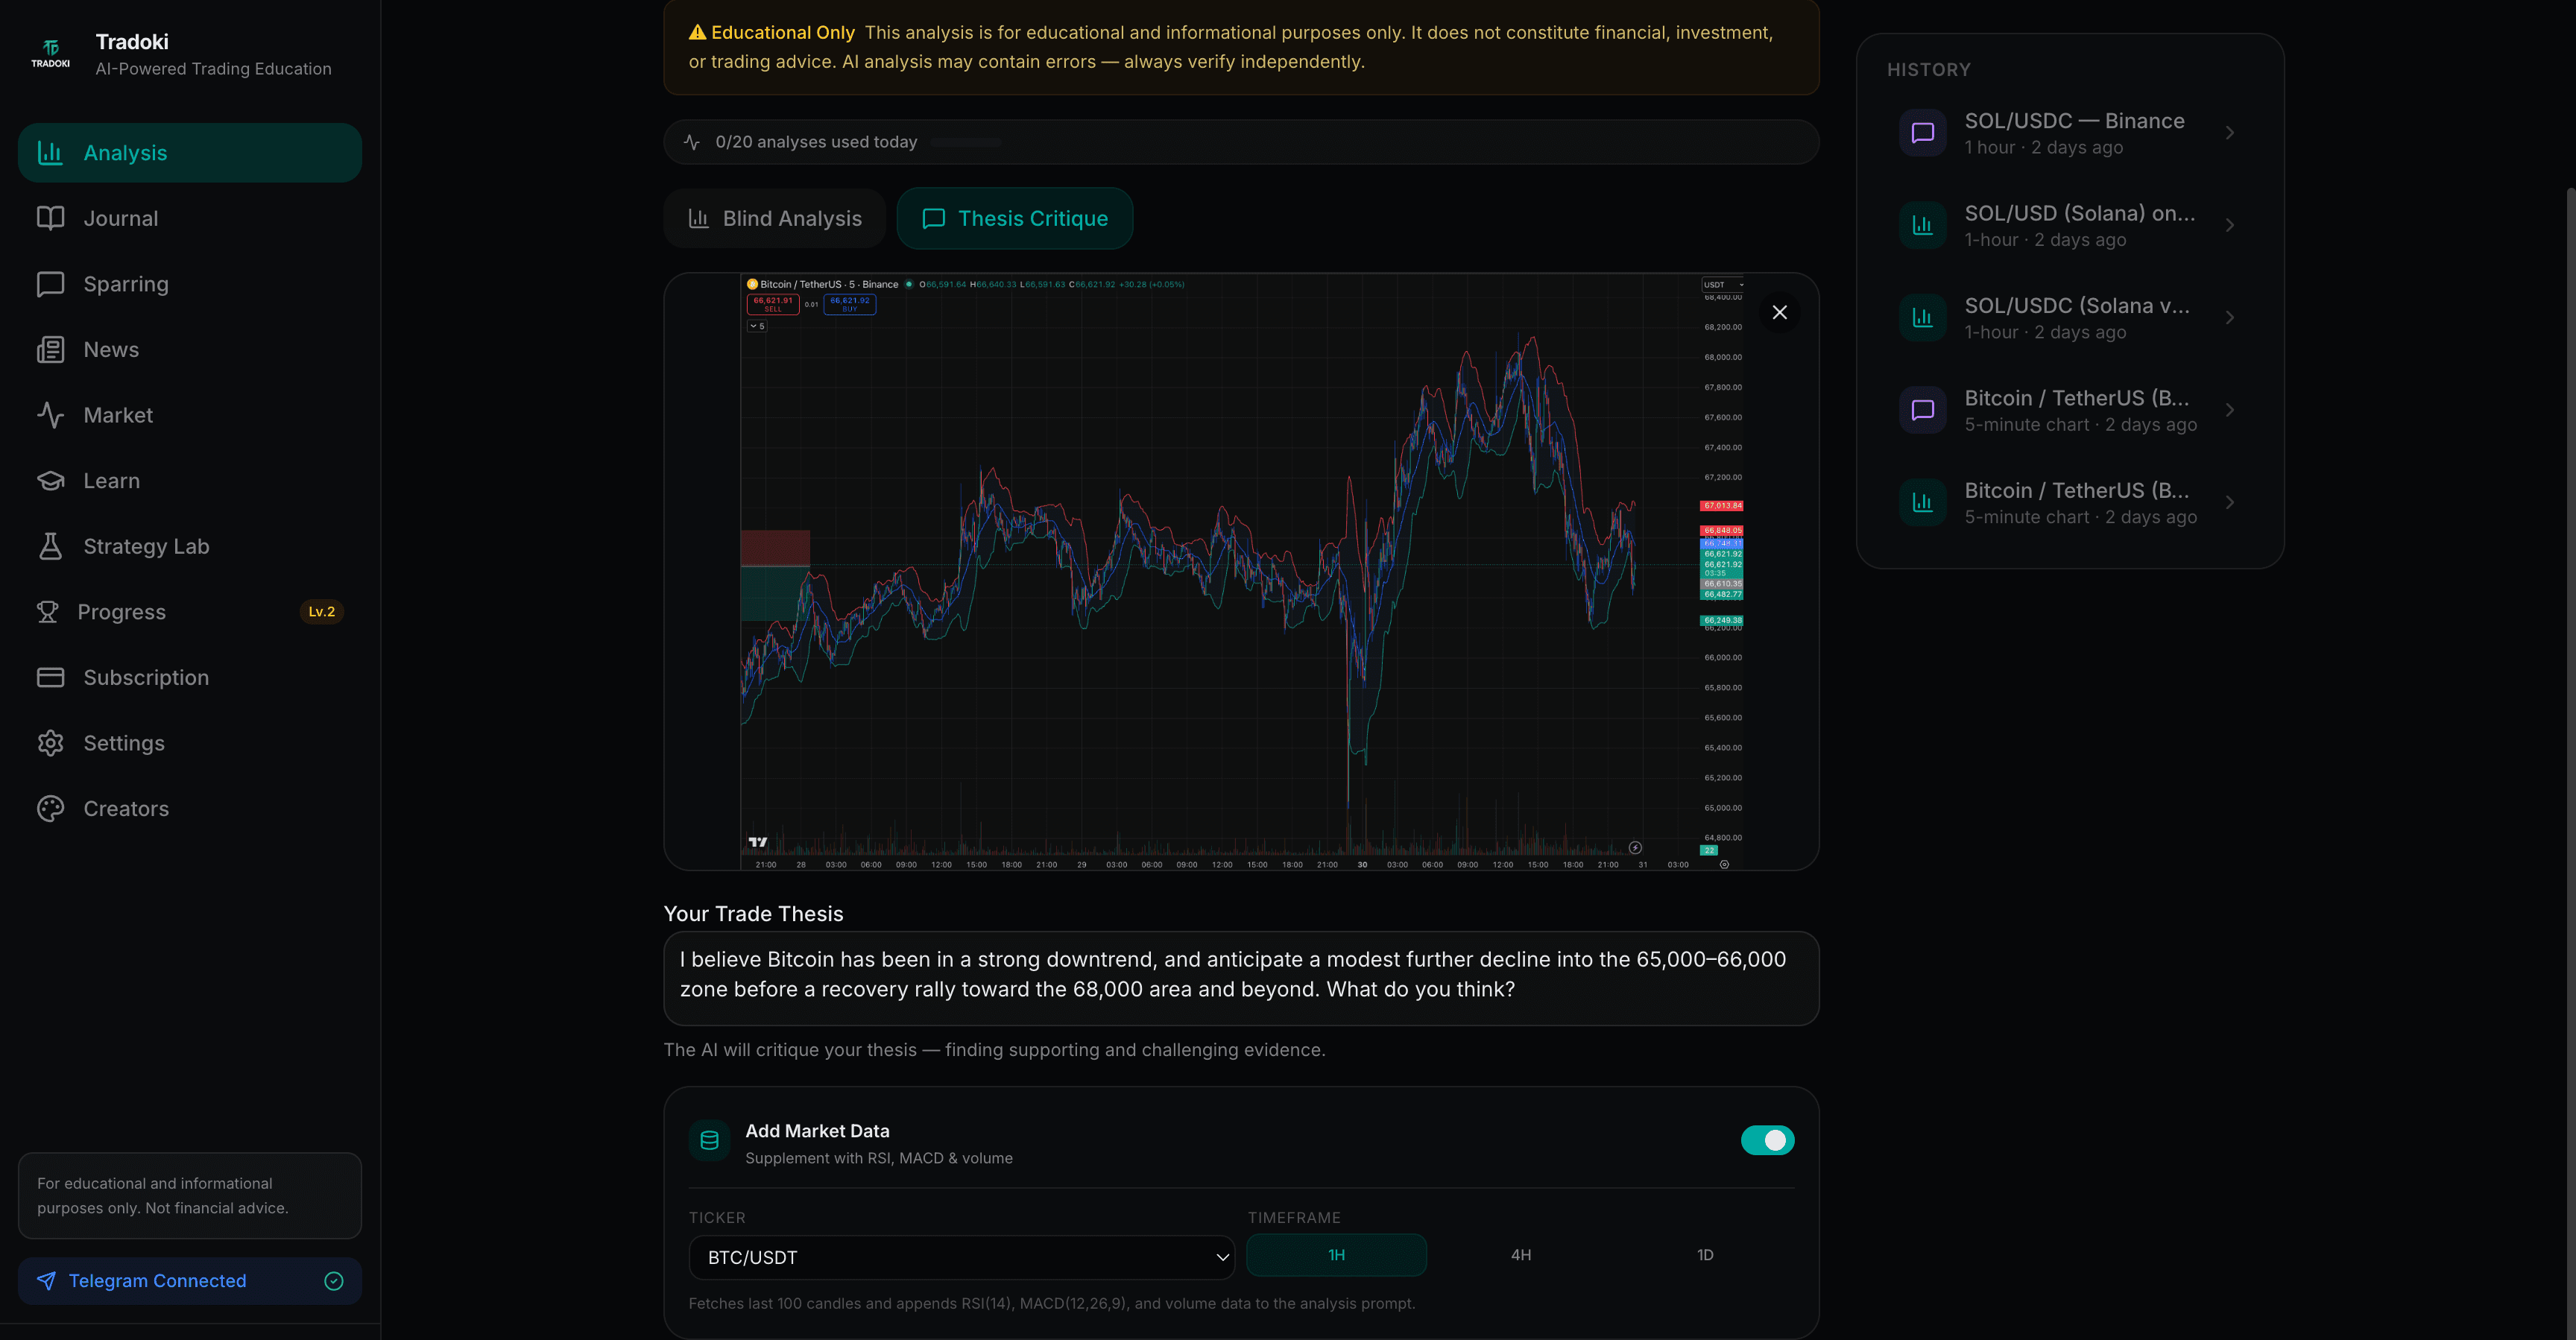
Task: Open Bitcoin / TetherUS thesis critique history entry
Action: click(x=2069, y=410)
